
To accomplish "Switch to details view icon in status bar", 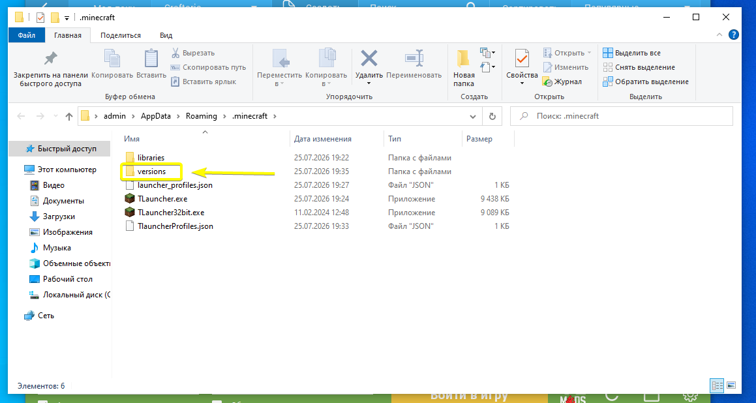I will pos(716,385).
